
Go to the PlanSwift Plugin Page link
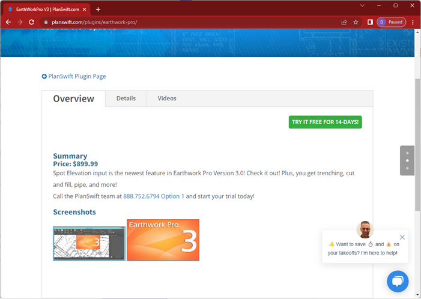(x=77, y=76)
